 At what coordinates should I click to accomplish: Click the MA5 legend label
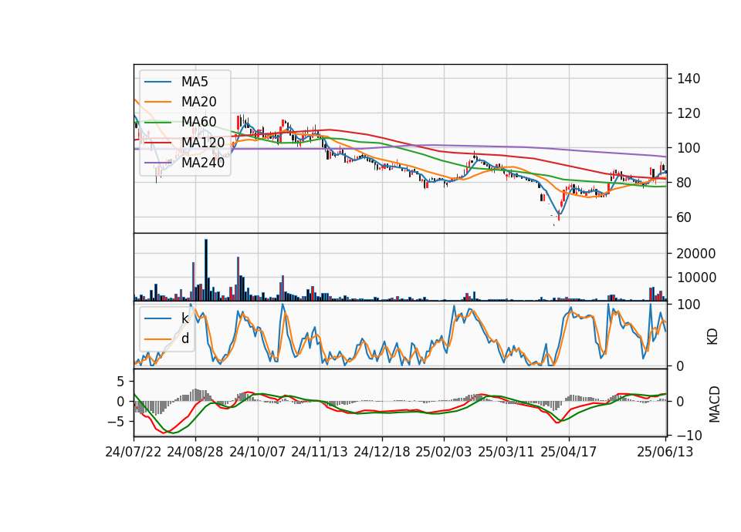click(195, 82)
